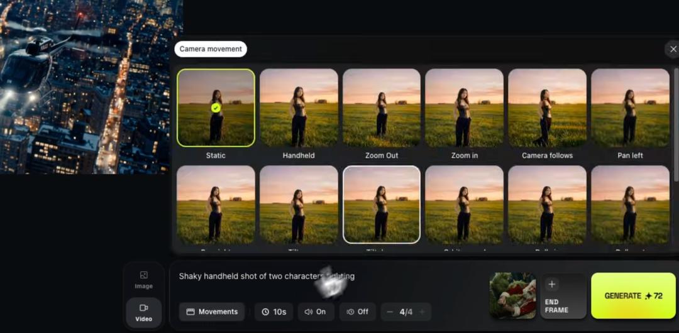679x333 pixels.
Task: Increase output count with plus button
Action: tap(422, 312)
